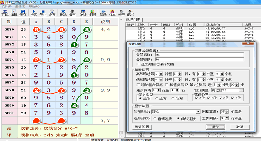Click the 默认设置 button

click(142, 127)
